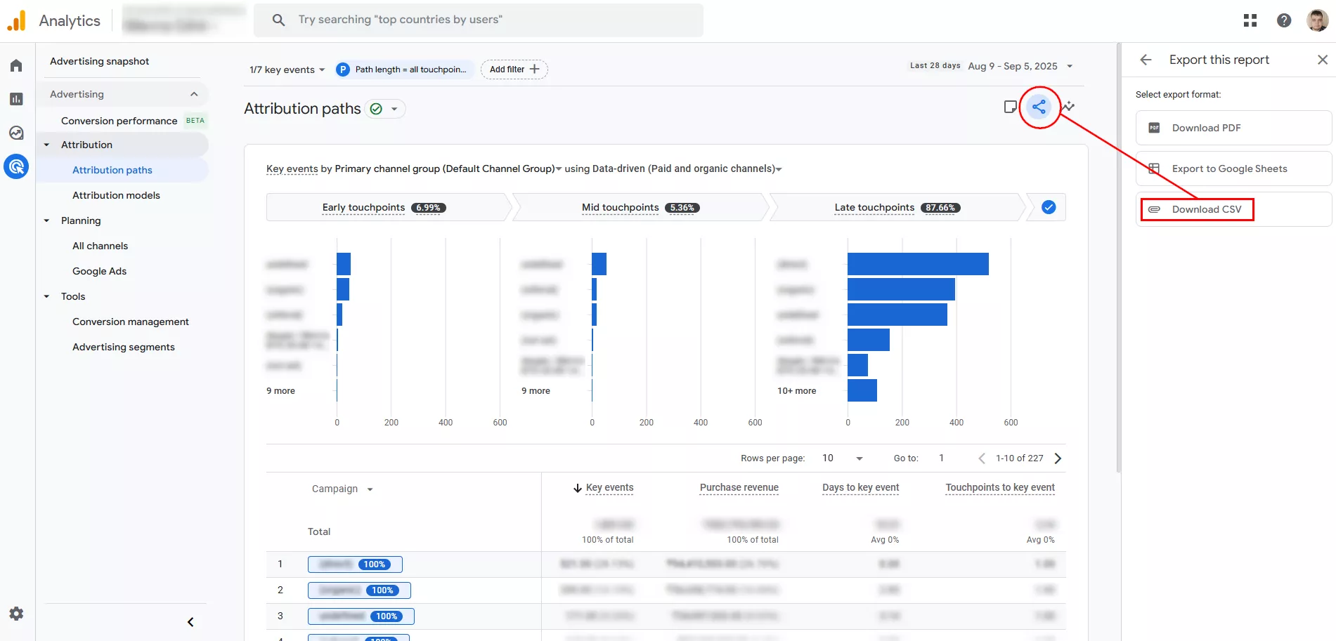
Task: Click Download CSV export option
Action: click(x=1206, y=209)
